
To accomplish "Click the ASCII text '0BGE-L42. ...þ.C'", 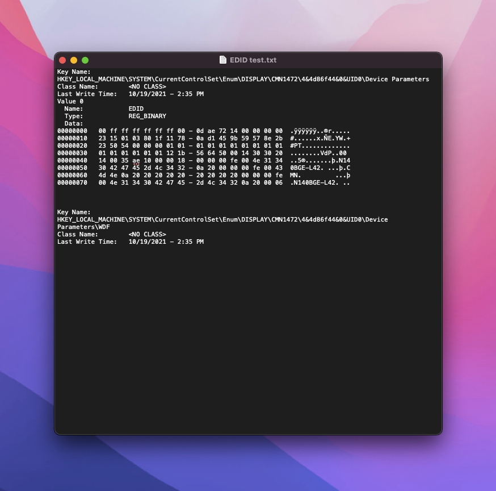I will click(x=320, y=168).
